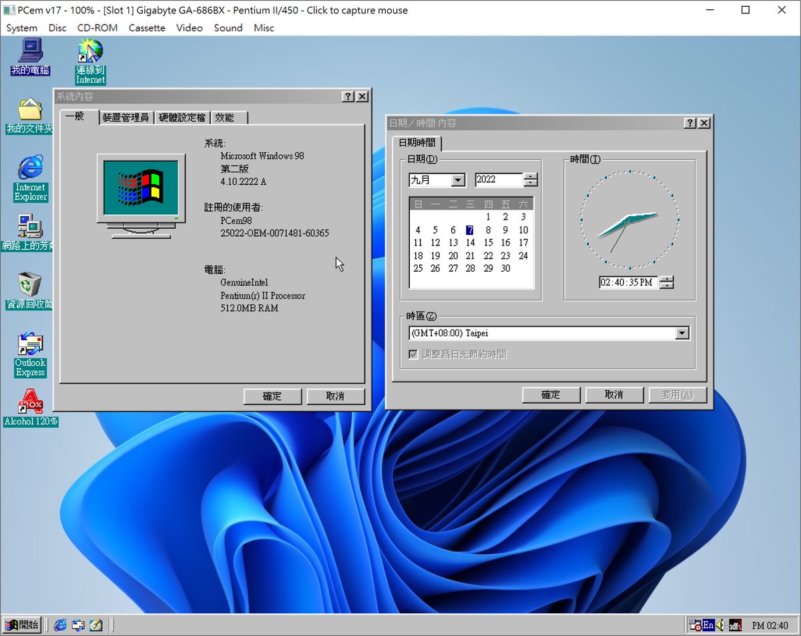Select day 19 in the calendar

(x=435, y=256)
